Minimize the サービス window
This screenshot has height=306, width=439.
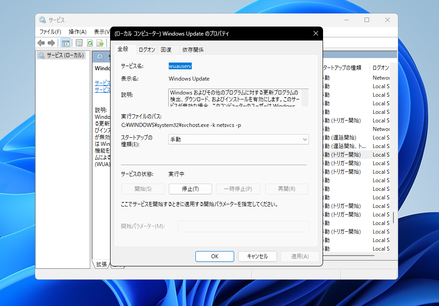(x=347, y=20)
